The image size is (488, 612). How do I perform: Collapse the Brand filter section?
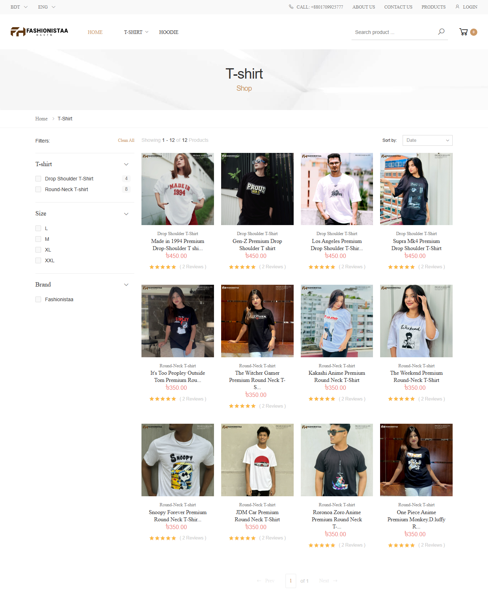126,285
